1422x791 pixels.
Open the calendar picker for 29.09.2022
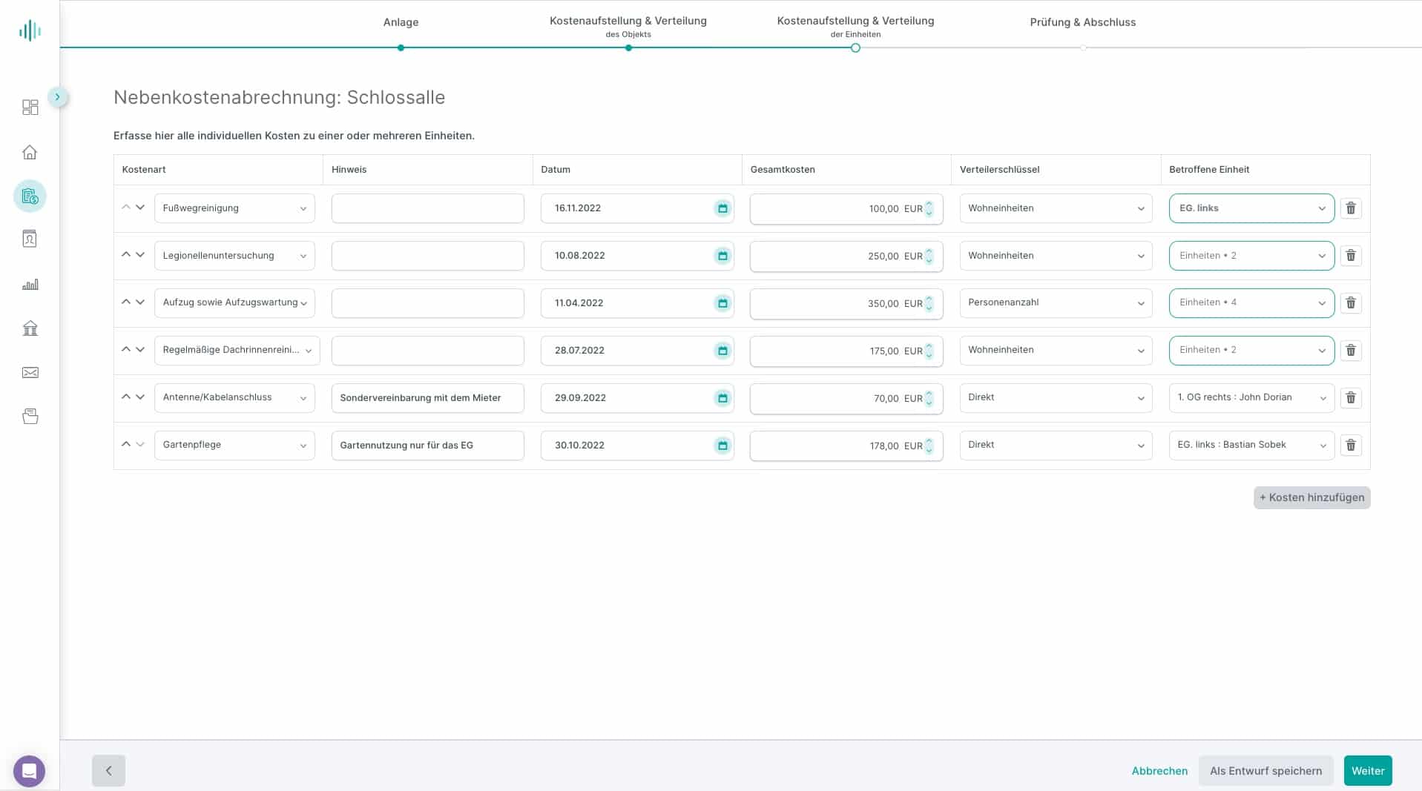pos(722,398)
